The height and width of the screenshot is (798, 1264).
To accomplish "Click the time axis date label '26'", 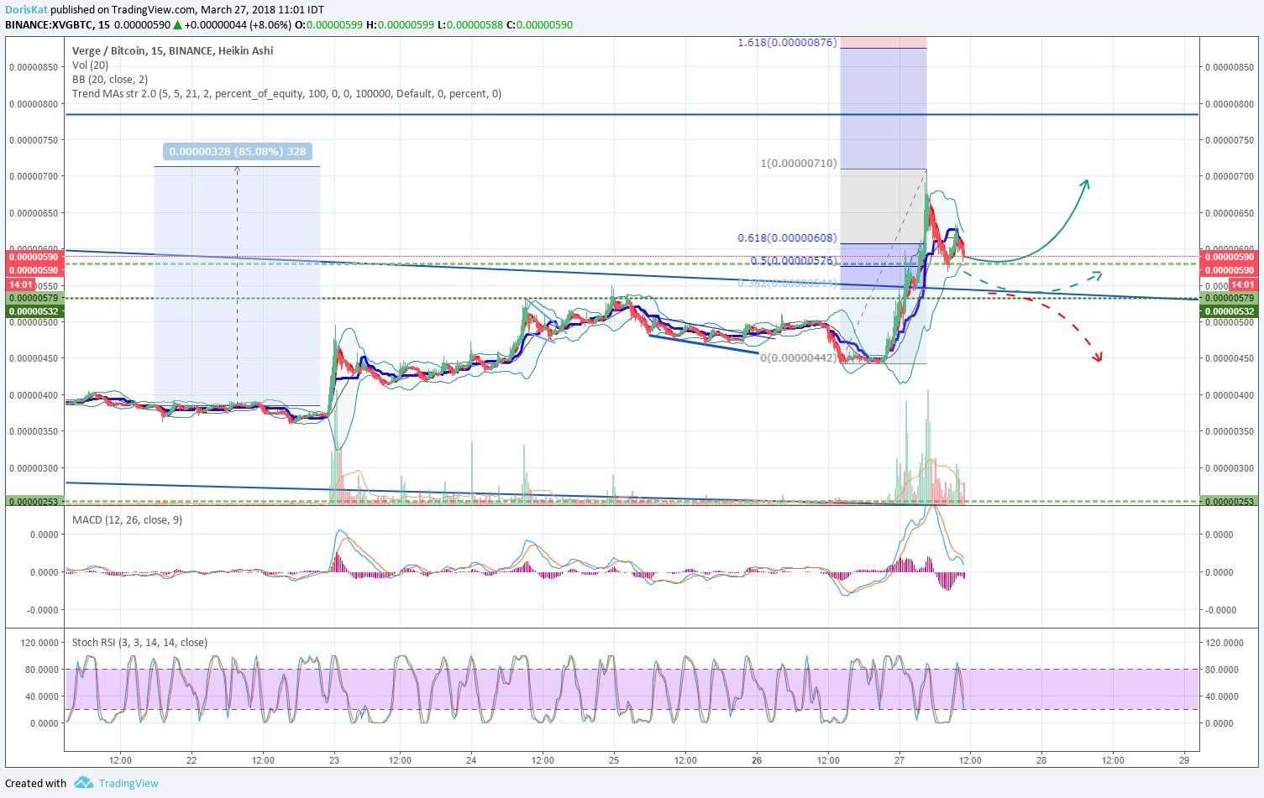I will click(x=757, y=760).
